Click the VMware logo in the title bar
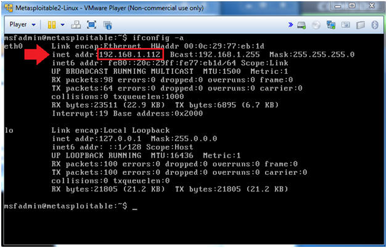The height and width of the screenshot is (248, 387). [9, 8]
